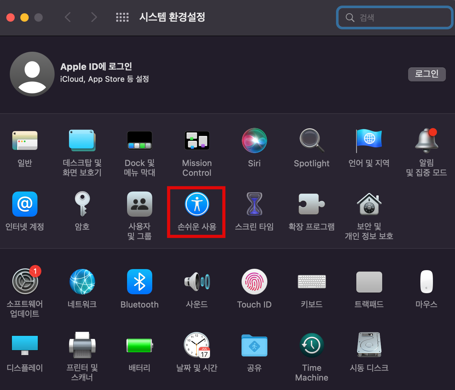This screenshot has height=390, width=455.
Task: Minimize window with the yellow button
Action: (x=24, y=17)
